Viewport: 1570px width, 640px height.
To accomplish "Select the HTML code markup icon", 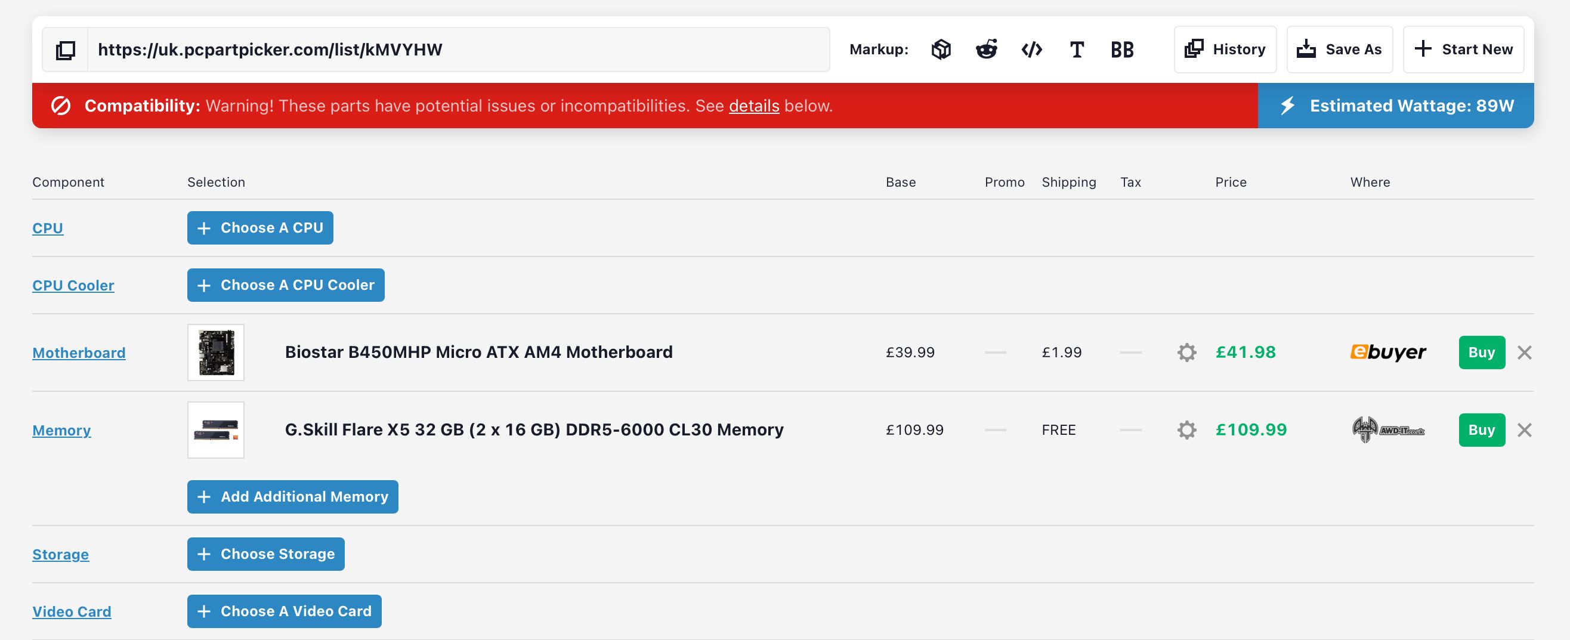I will 1031,50.
